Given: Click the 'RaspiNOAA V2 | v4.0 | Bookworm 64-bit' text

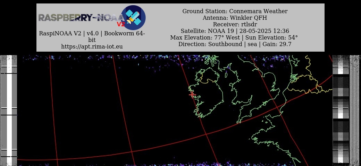Looking at the screenshot, I should [x=92, y=36].
